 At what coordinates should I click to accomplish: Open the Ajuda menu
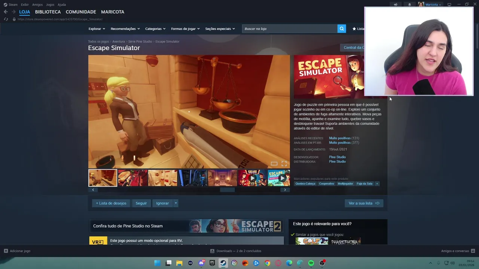(x=62, y=4)
